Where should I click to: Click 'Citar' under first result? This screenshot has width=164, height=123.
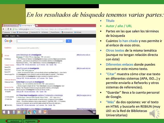point(47,65)
